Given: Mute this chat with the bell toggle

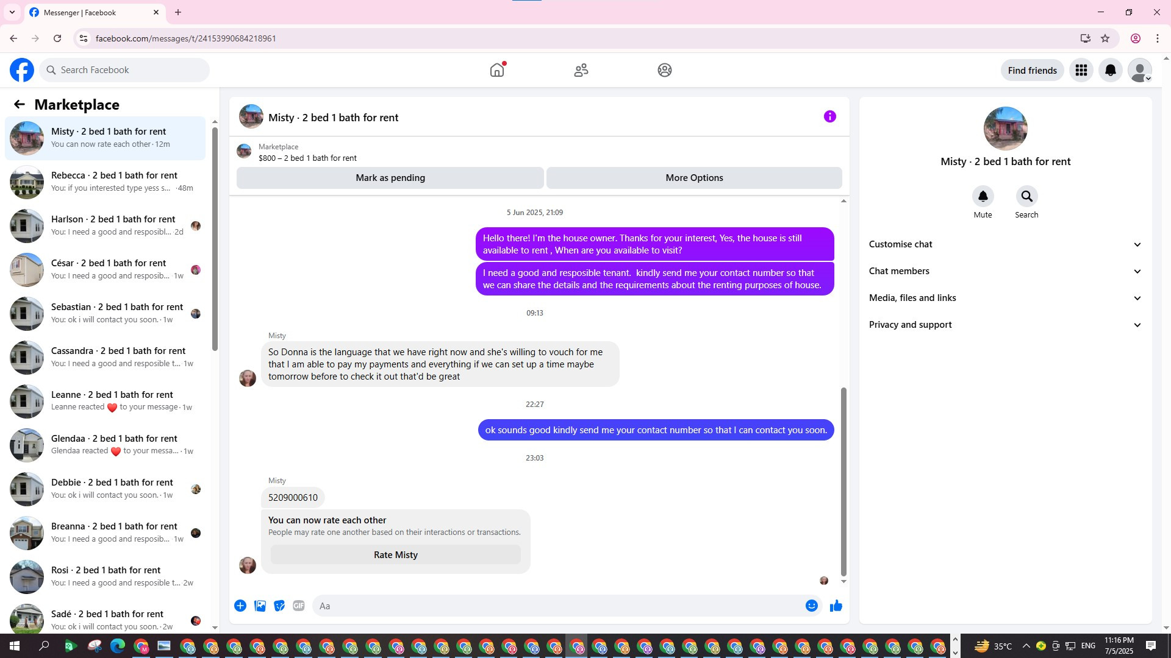Looking at the screenshot, I should click(983, 196).
